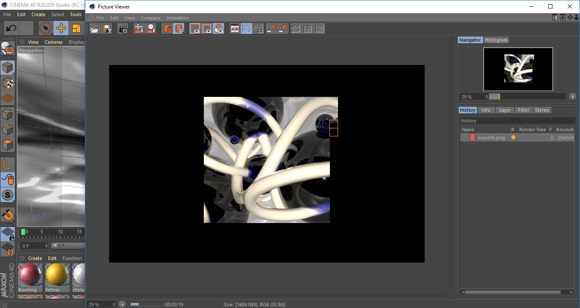Toggle Viewport Solo S icon
Screen dimensions: 580x308
[8, 195]
